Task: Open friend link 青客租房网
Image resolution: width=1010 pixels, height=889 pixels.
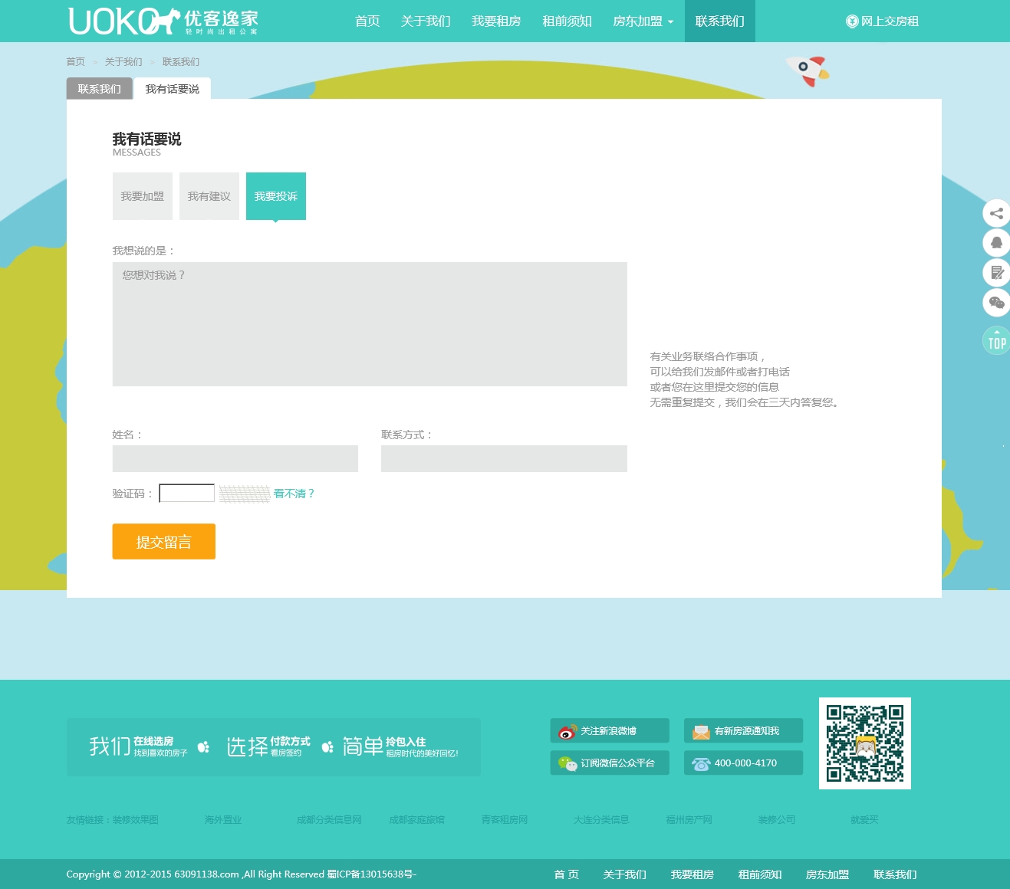Action: tap(505, 820)
